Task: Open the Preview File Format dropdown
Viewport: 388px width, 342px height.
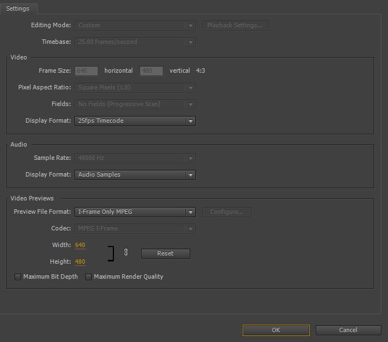Action: 135,212
